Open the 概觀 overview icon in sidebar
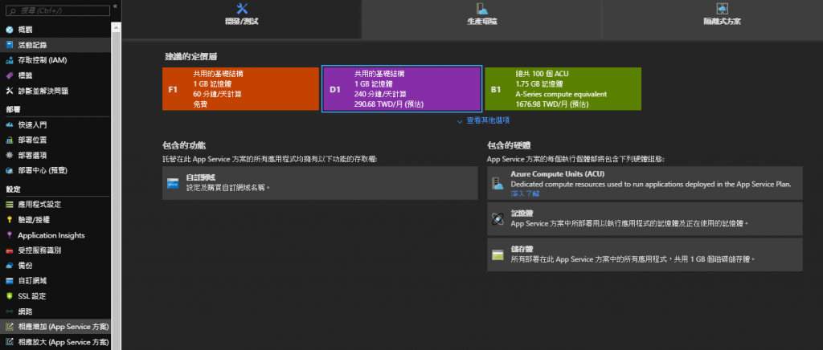This screenshot has width=823, height=350. pos(10,30)
